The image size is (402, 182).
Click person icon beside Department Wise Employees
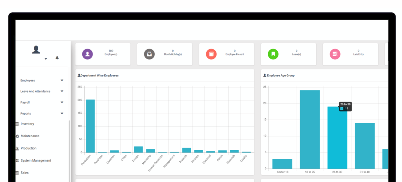pos(79,75)
